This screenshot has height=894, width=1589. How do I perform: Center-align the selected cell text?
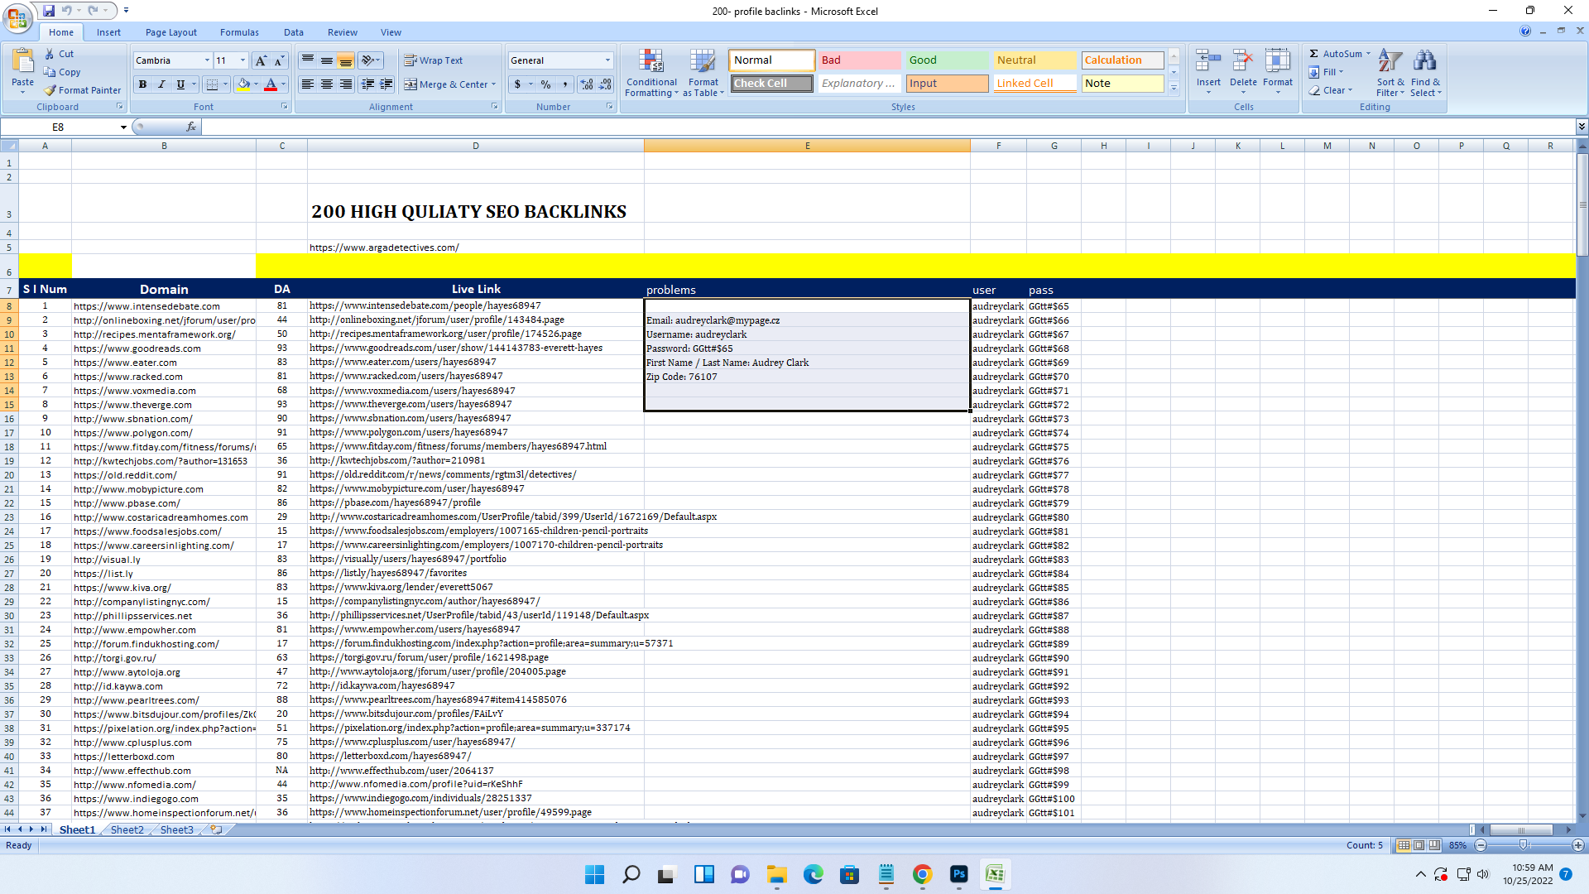click(325, 84)
